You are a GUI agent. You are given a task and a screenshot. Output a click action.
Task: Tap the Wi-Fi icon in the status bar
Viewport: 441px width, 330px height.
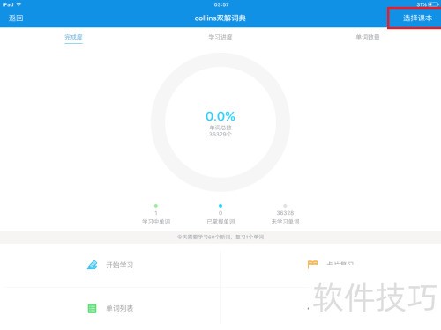(x=19, y=4)
